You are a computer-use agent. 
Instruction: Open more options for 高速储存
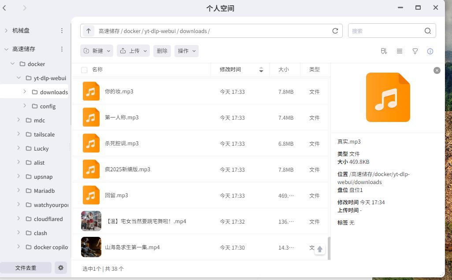click(x=62, y=49)
